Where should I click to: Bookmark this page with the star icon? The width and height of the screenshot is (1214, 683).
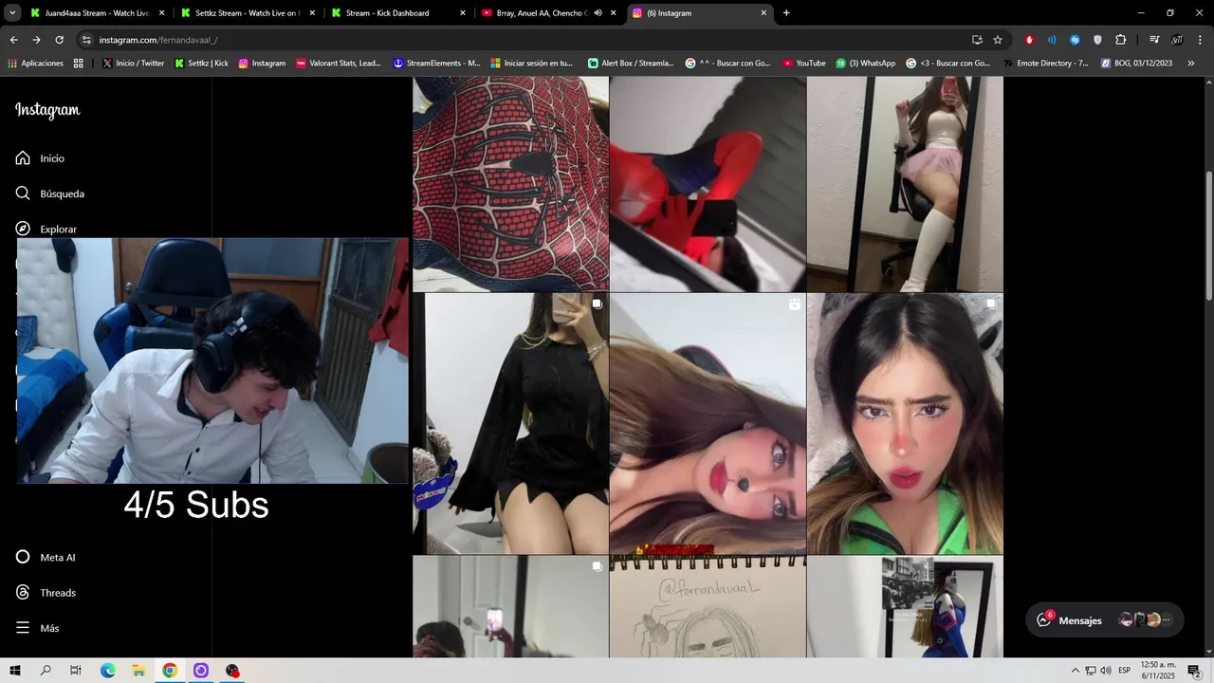point(998,40)
